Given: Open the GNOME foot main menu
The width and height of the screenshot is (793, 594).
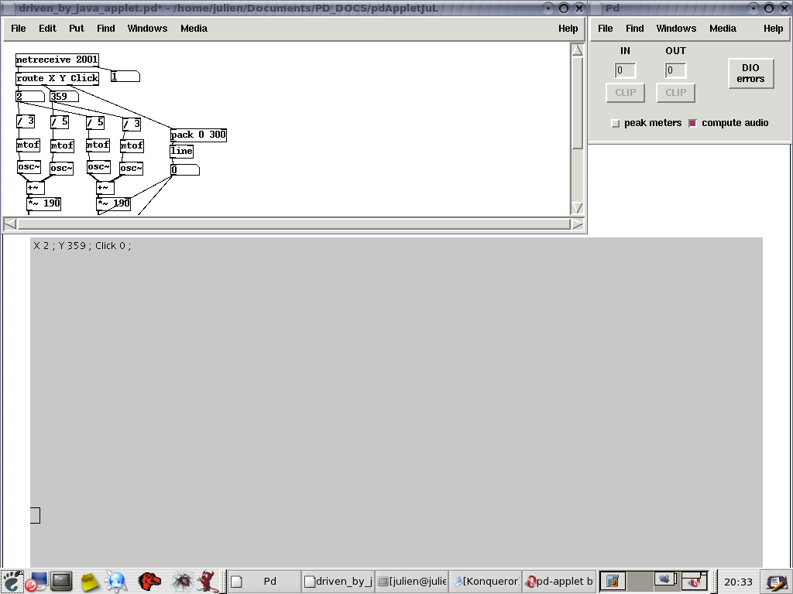Looking at the screenshot, I should pyautogui.click(x=12, y=581).
